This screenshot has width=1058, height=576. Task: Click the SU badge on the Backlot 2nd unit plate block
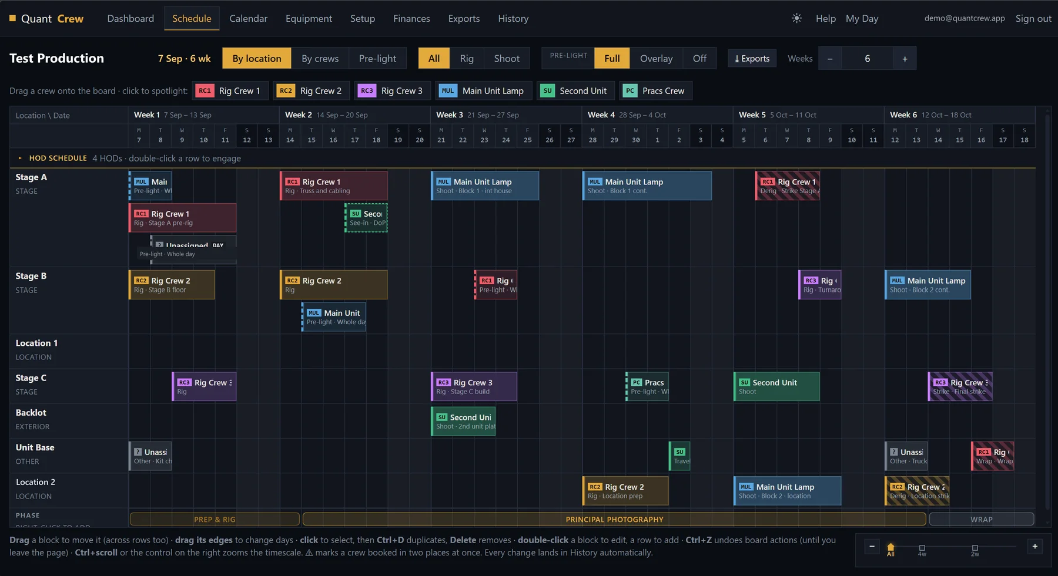pos(442,417)
